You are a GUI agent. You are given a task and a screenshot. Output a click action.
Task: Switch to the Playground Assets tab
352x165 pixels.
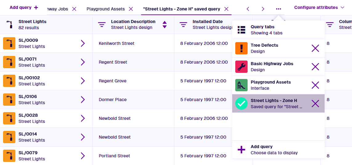(x=106, y=9)
